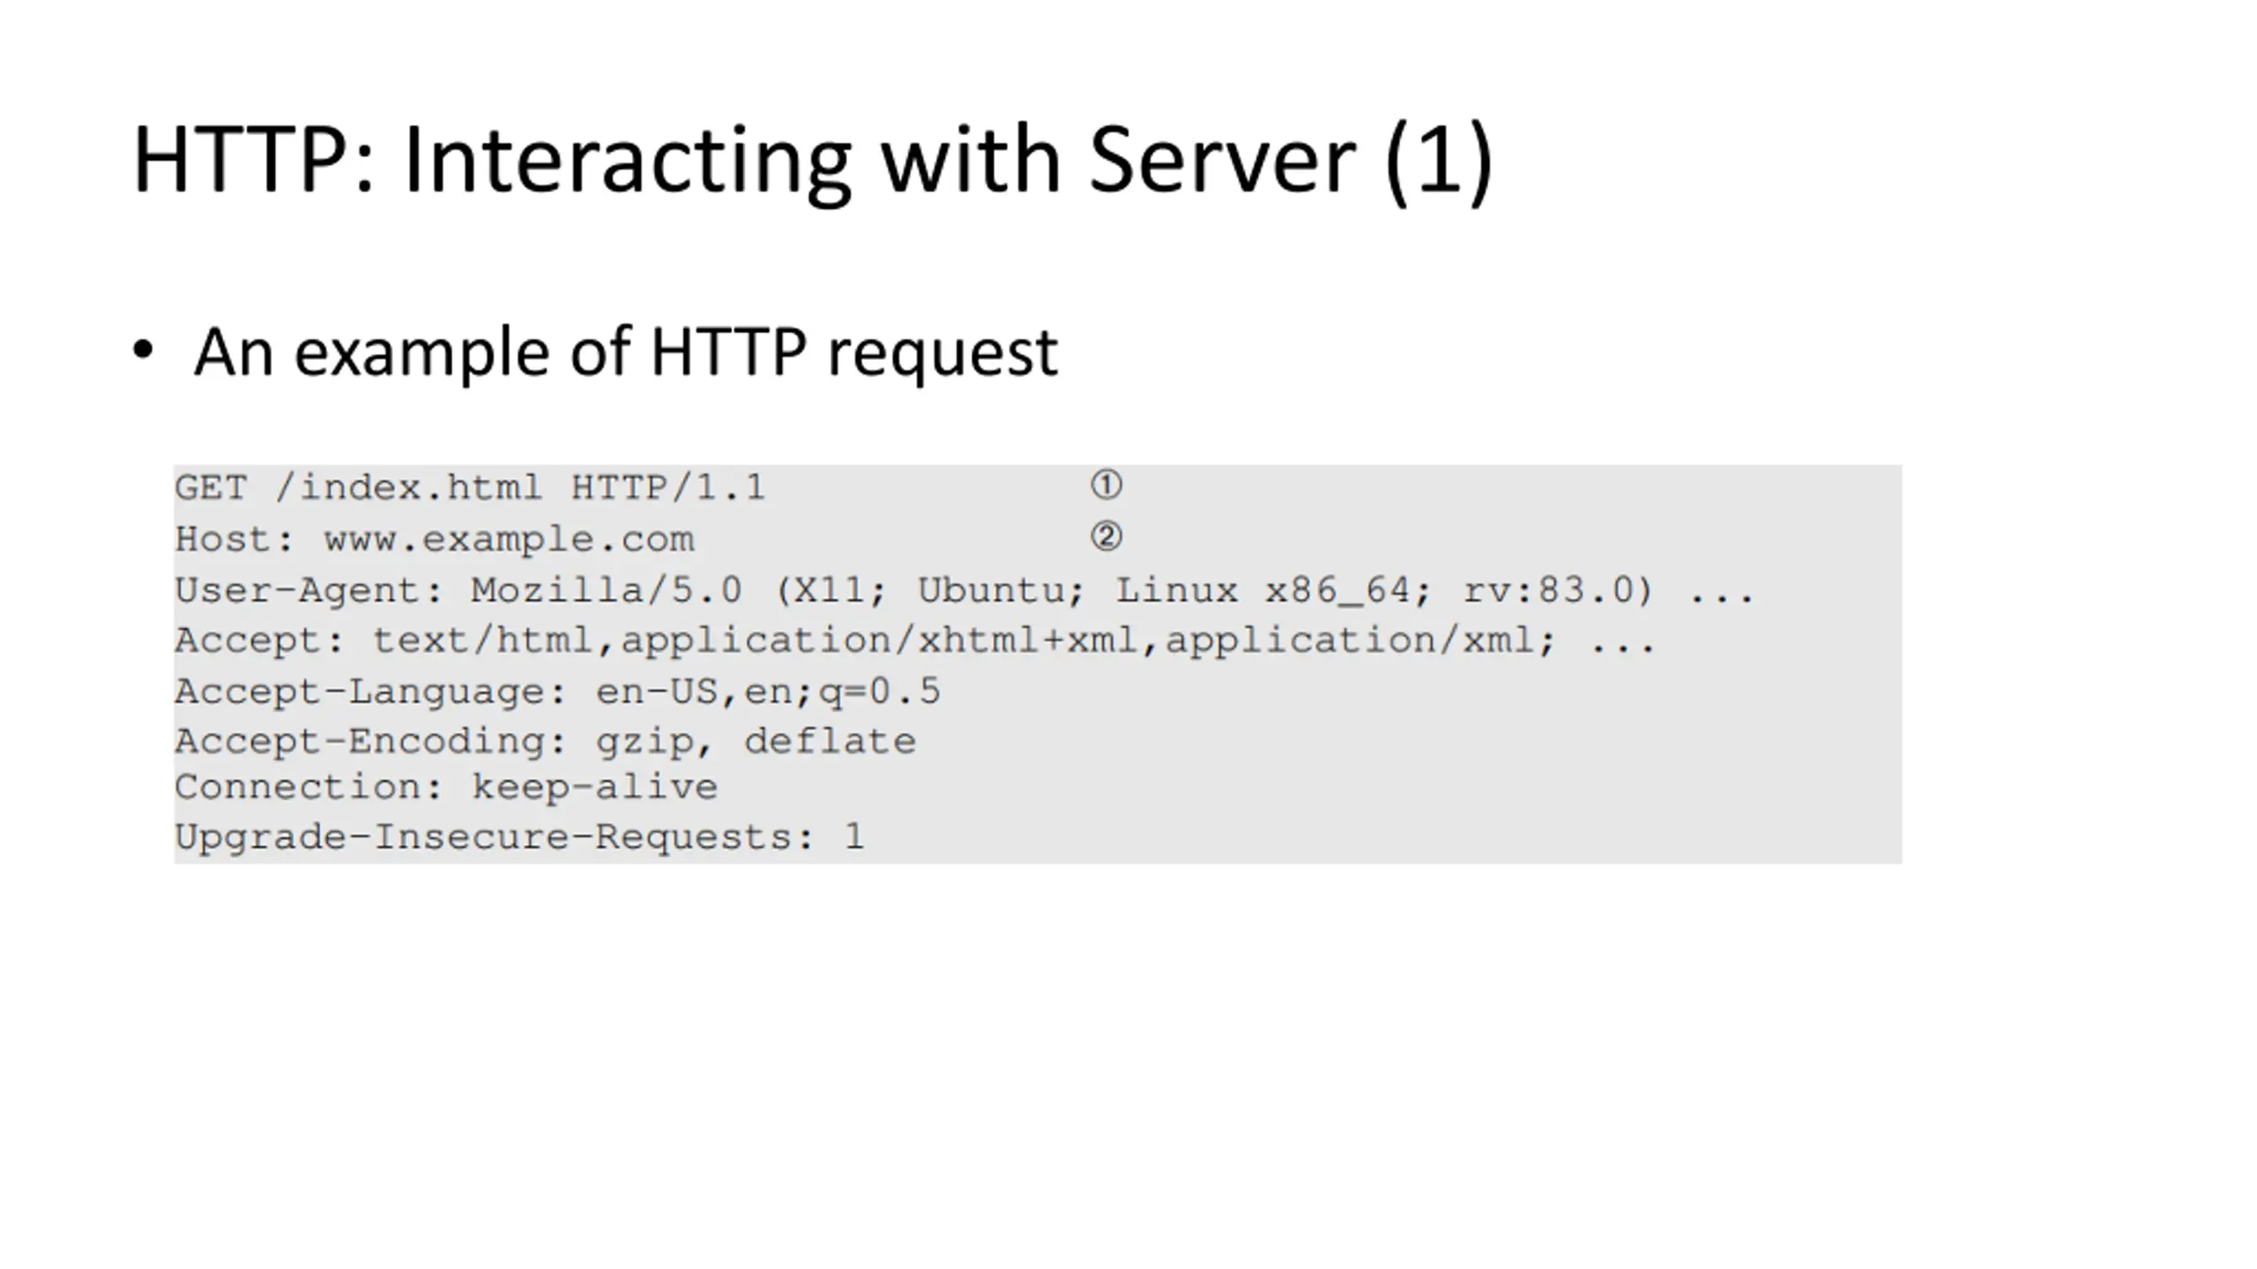Click the word 'Server' in the title
Image resolution: width=2257 pixels, height=1269 pixels.
tap(1222, 160)
